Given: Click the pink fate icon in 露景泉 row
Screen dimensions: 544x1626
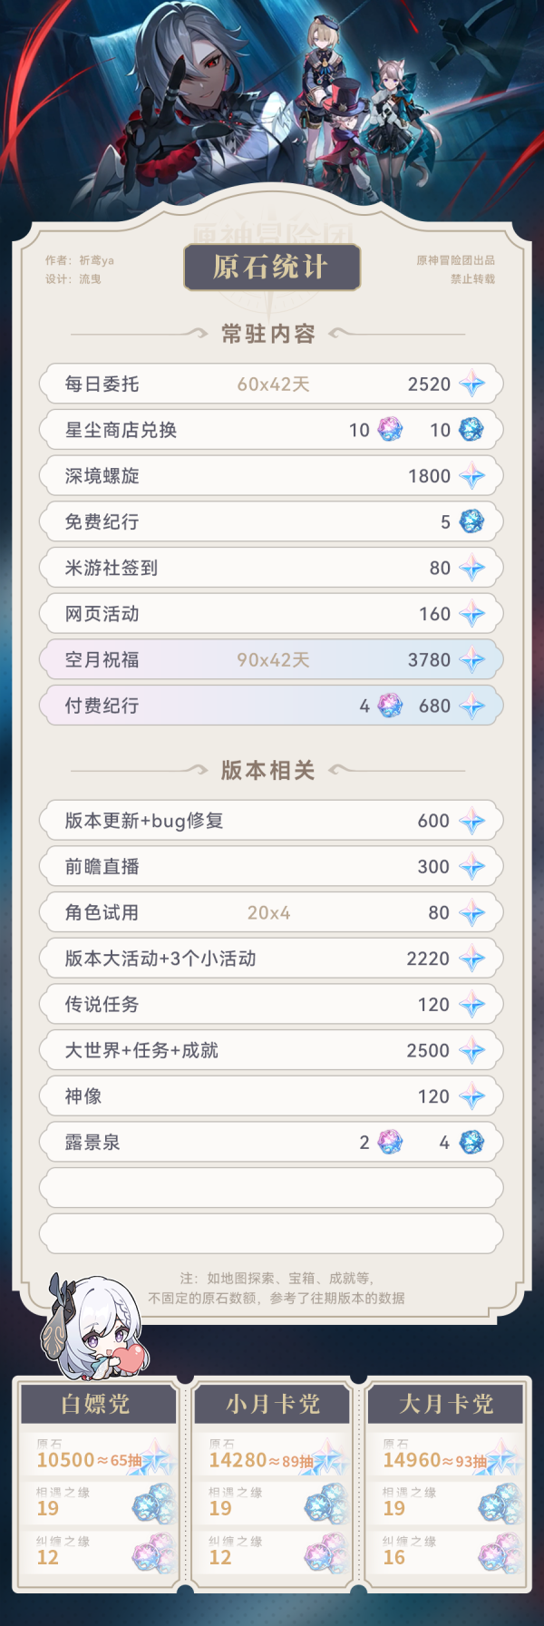Looking at the screenshot, I should (x=390, y=1143).
